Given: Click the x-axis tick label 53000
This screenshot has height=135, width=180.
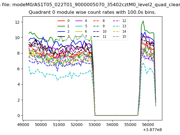Looking at the screenshot, I should click(95, 124).
